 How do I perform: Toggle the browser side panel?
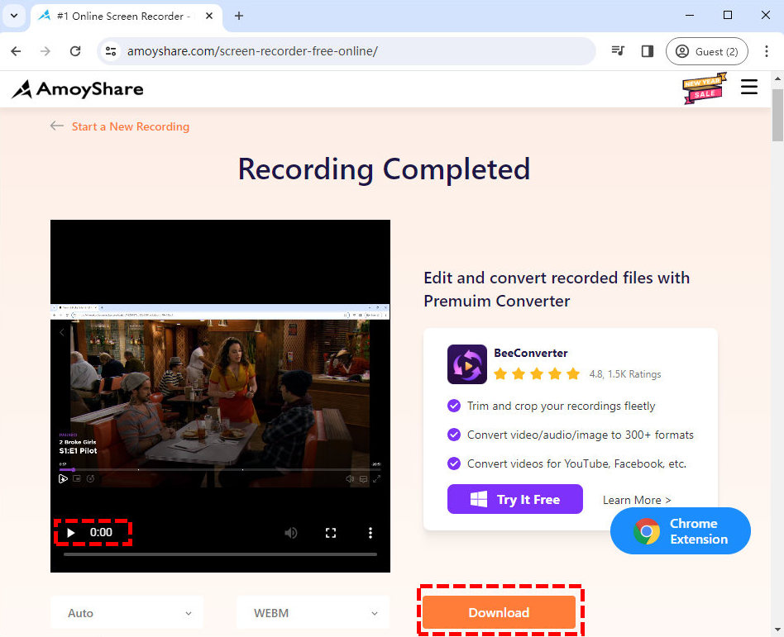[x=648, y=51]
